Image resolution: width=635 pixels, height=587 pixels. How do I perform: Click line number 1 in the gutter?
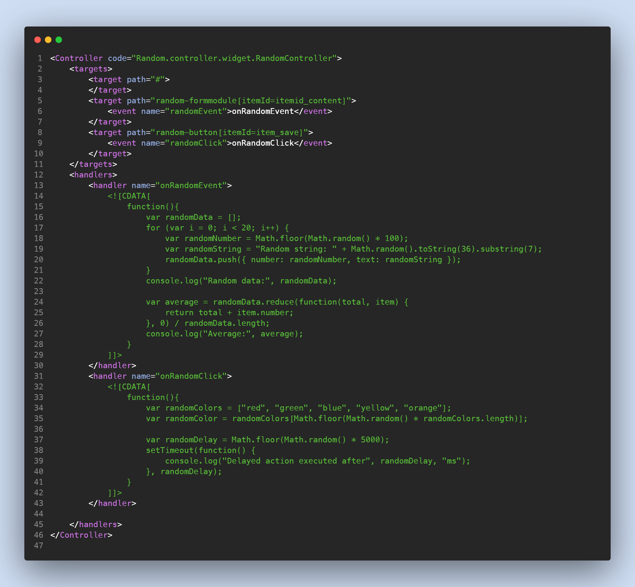(x=40, y=58)
